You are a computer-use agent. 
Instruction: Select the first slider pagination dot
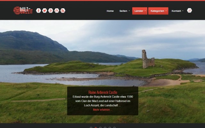tap(91, 127)
